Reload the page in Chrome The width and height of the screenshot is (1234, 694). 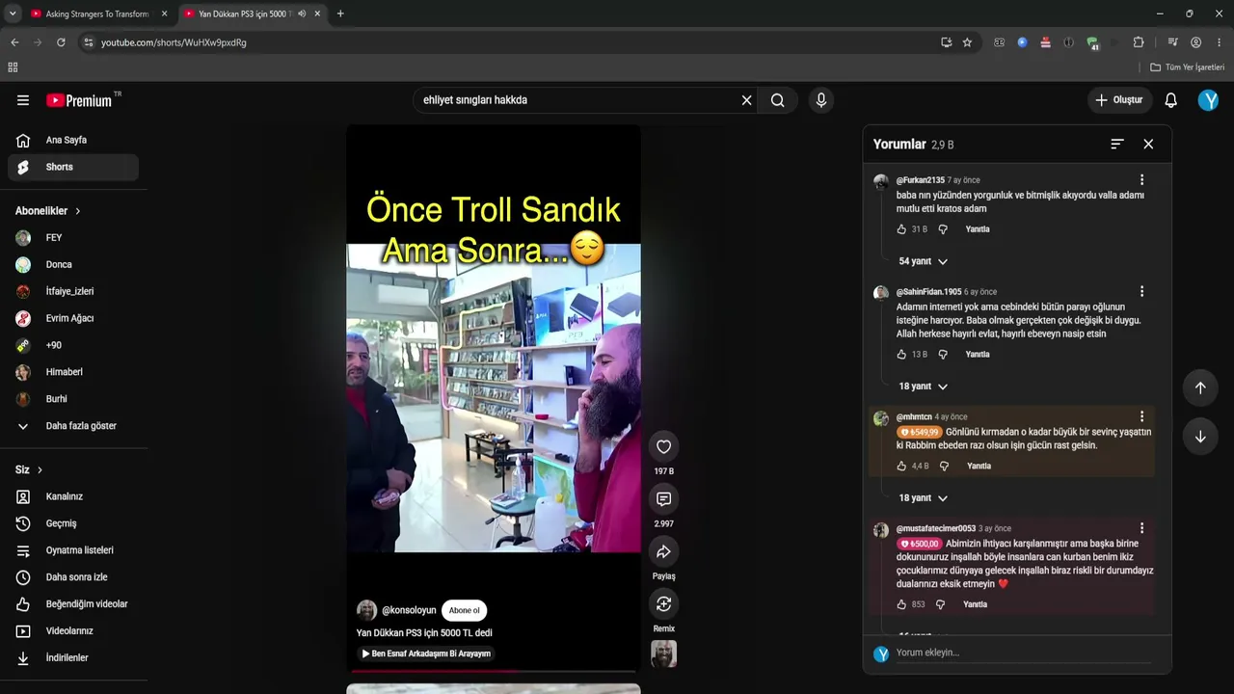pos(61,42)
